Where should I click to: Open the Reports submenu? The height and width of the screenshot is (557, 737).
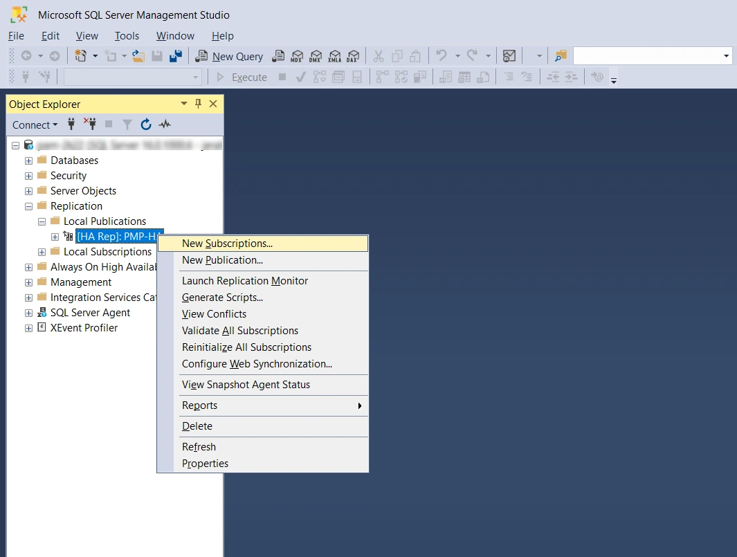(x=199, y=405)
